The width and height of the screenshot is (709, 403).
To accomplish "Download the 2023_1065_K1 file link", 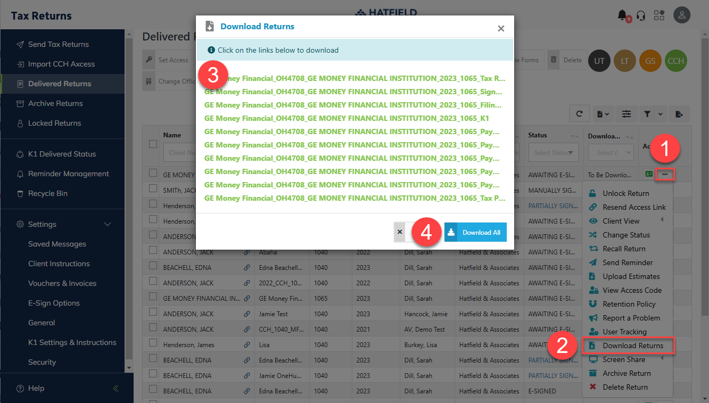I will [346, 118].
